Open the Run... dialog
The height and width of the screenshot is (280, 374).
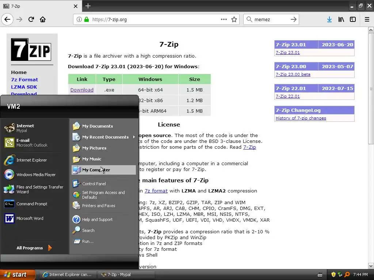(x=103, y=241)
